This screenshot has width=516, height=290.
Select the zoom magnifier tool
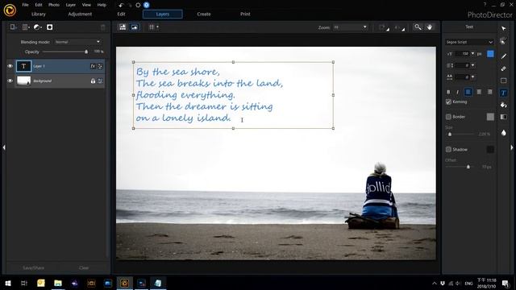click(418, 27)
